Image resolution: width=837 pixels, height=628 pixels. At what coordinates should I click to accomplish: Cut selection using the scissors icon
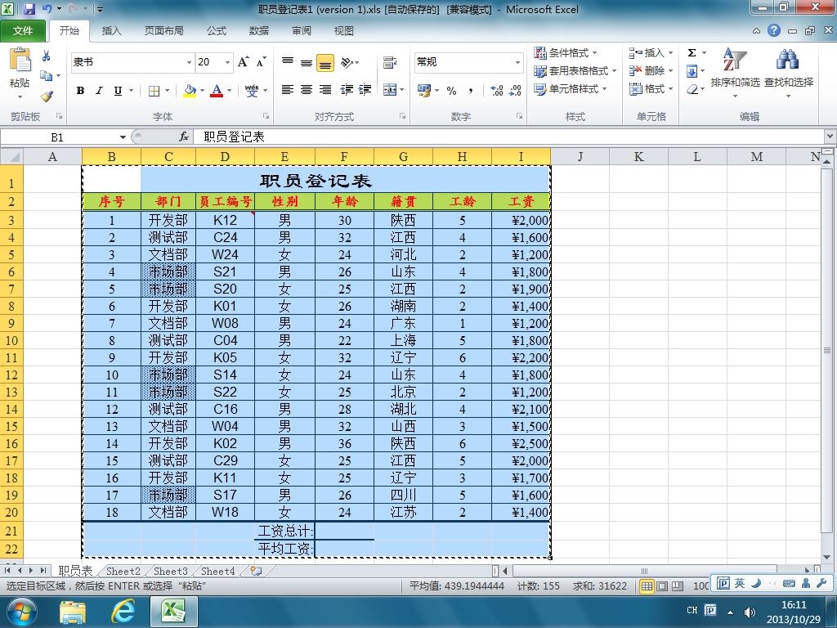(47, 56)
